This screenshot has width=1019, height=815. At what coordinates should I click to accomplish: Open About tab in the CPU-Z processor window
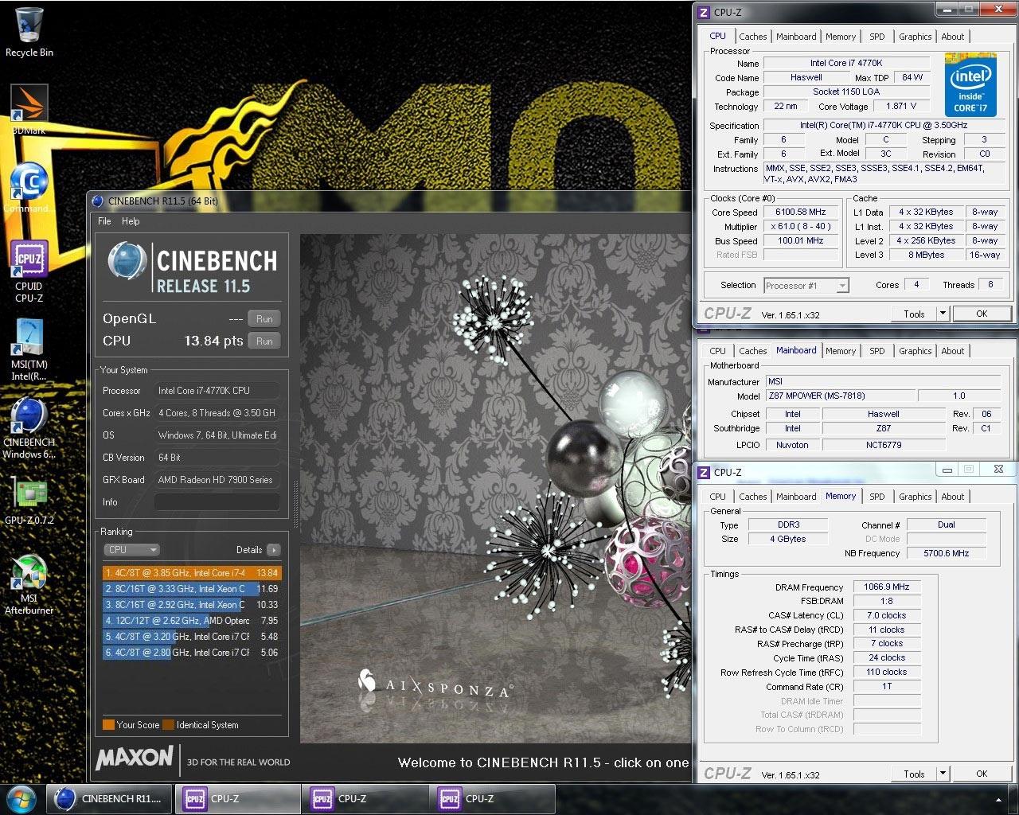[x=952, y=37]
